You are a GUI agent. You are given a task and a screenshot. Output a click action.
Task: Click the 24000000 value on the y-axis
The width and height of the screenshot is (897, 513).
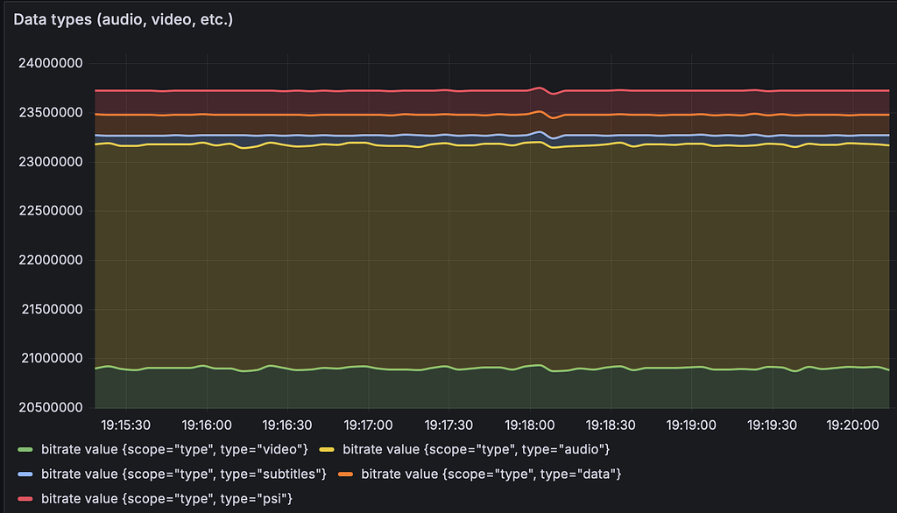48,63
